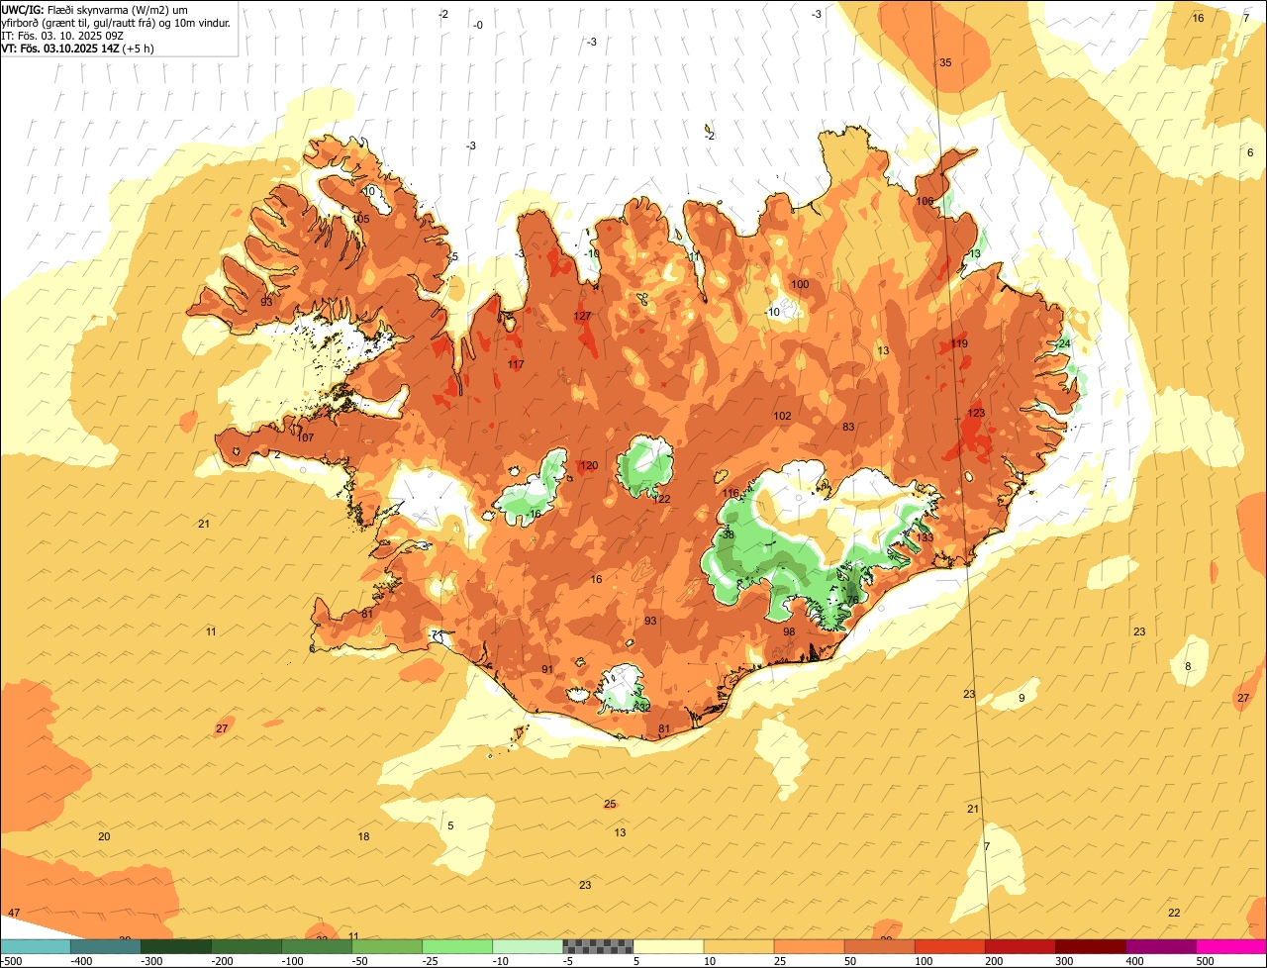Click the 106 value in the northeast
The width and height of the screenshot is (1267, 968).
925,201
